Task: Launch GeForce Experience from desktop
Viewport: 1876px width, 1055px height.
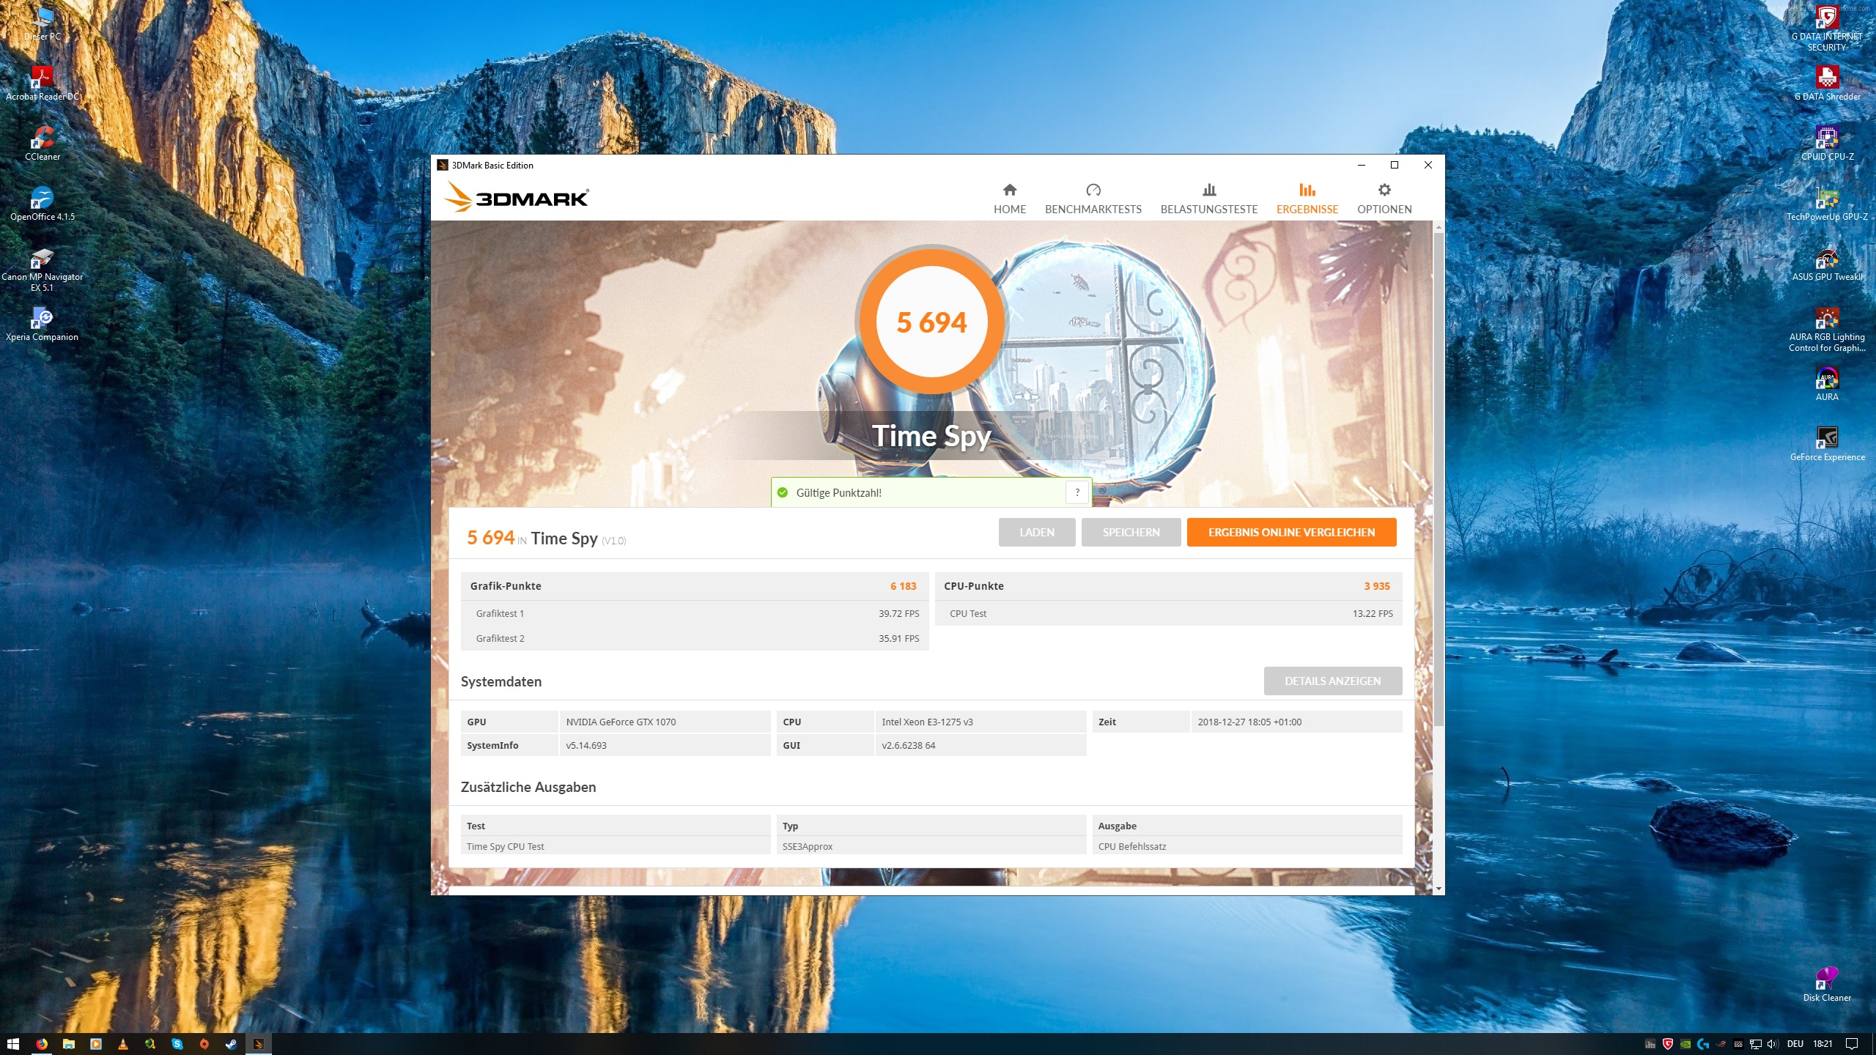Action: click(x=1827, y=443)
